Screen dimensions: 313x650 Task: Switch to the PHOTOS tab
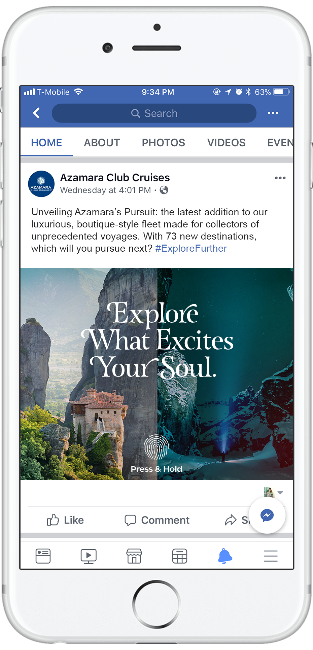coord(163,143)
